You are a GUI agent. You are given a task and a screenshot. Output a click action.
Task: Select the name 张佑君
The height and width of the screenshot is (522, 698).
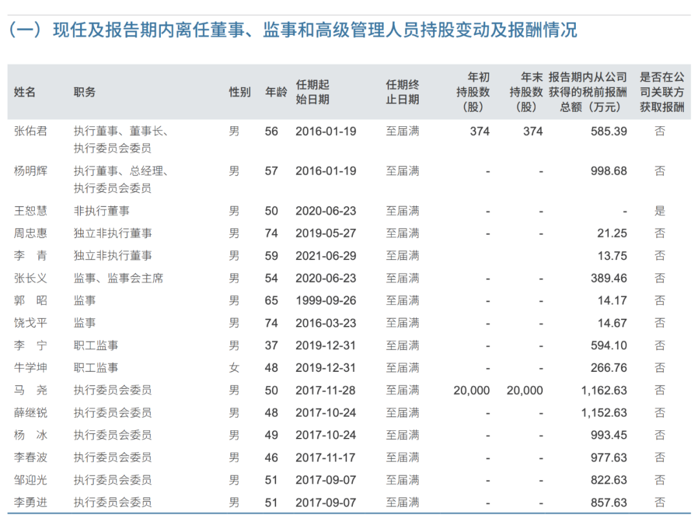[30, 131]
